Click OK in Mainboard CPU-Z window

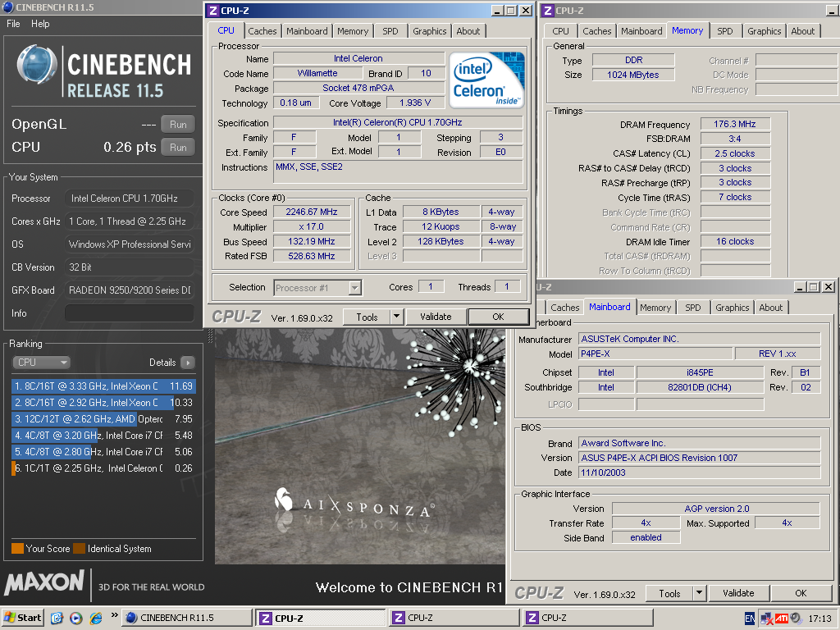click(x=801, y=593)
